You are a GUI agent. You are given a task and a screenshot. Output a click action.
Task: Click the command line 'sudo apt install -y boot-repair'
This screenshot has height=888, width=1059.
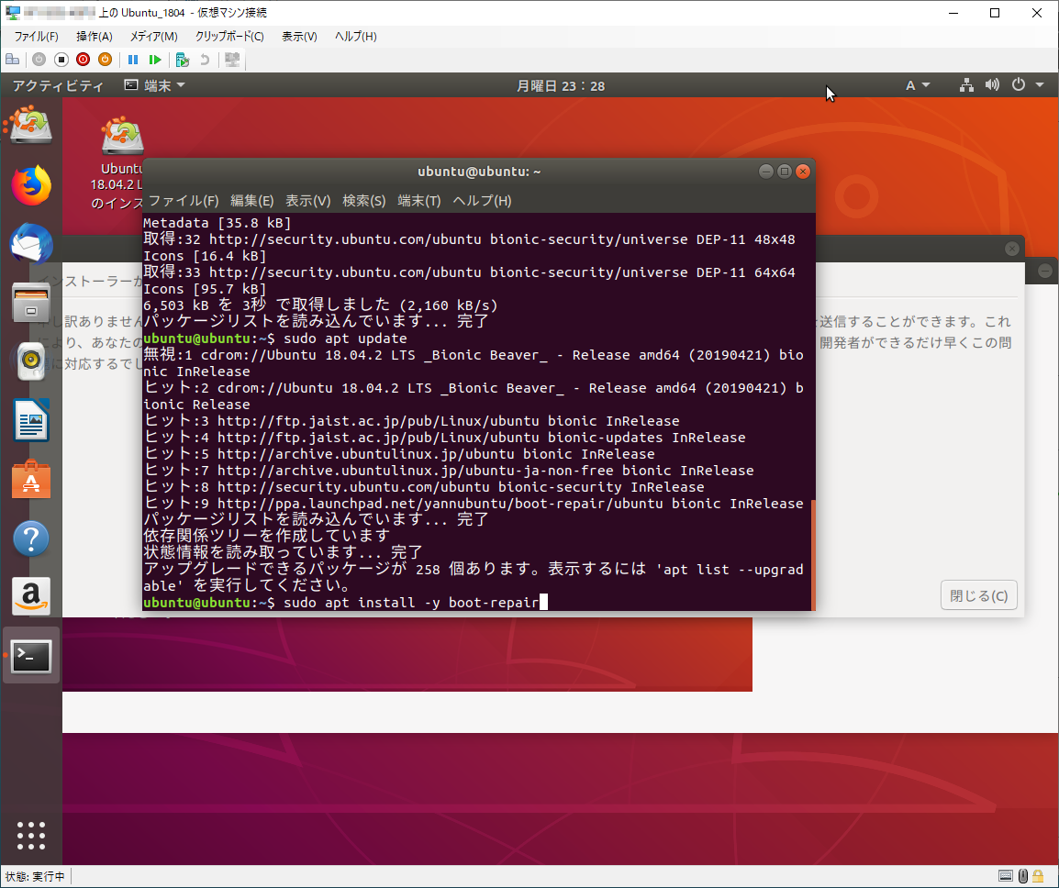[x=410, y=603]
